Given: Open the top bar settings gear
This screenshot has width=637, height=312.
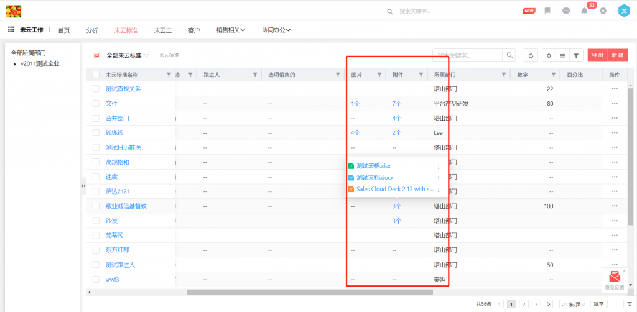Looking at the screenshot, I should point(603,11).
